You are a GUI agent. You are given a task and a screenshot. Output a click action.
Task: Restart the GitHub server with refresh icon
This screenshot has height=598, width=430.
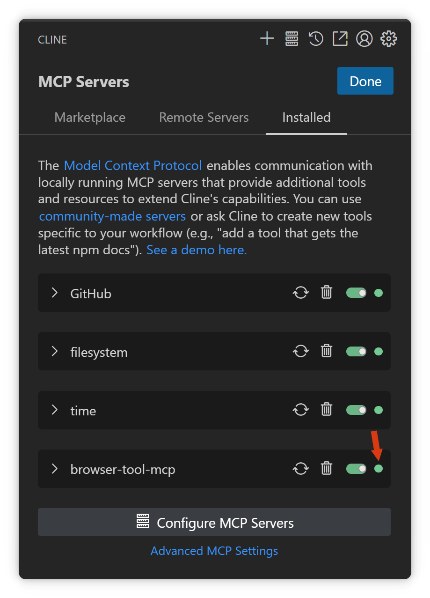pyautogui.click(x=301, y=293)
